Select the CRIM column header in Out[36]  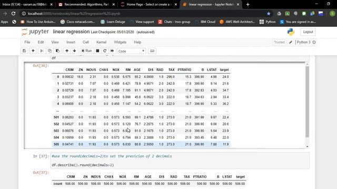point(70,70)
